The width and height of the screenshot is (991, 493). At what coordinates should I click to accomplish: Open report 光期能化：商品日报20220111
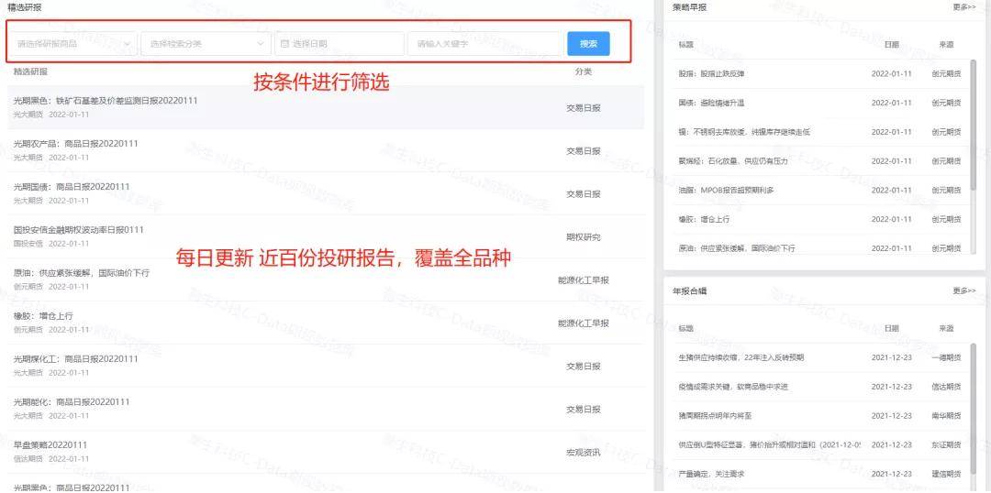72,401
